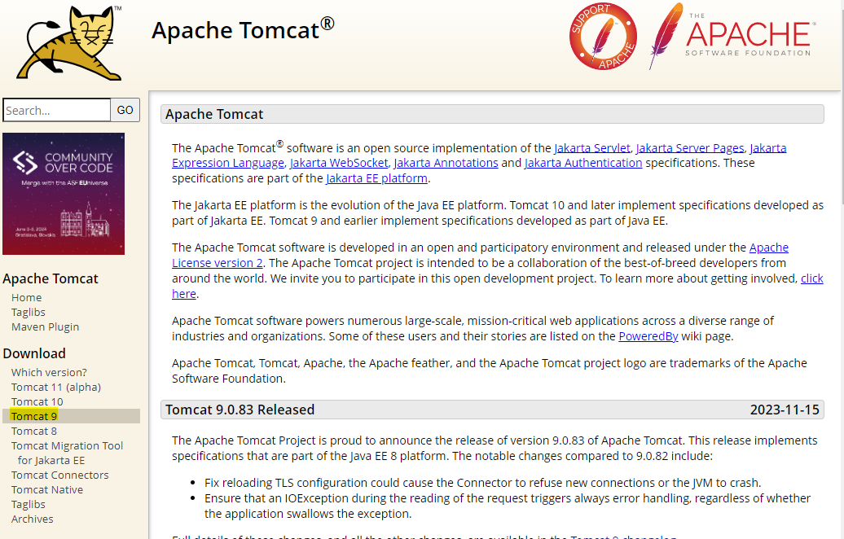Image resolution: width=844 pixels, height=539 pixels.
Task: Select the highlighted Tomcat 9 link
Action: (x=34, y=416)
